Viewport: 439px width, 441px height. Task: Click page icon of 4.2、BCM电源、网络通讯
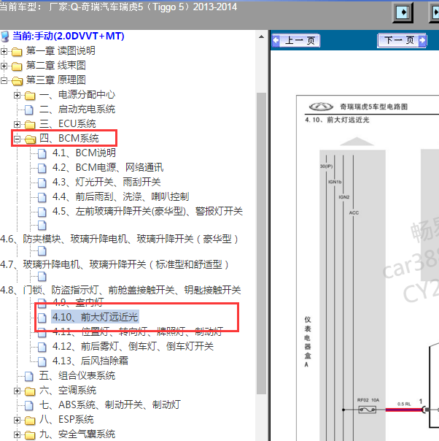42,168
